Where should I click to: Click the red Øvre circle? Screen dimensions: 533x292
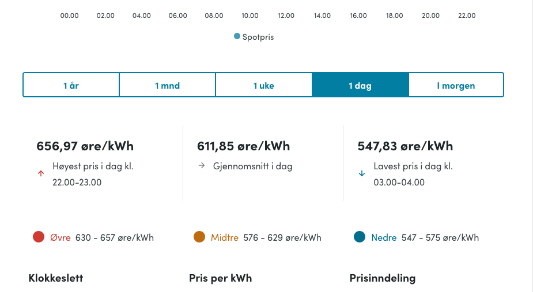pyautogui.click(x=39, y=237)
